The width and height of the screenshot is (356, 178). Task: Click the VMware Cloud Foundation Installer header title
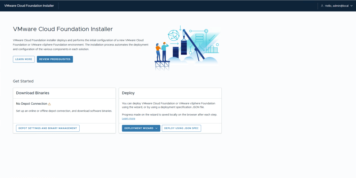[29, 6]
